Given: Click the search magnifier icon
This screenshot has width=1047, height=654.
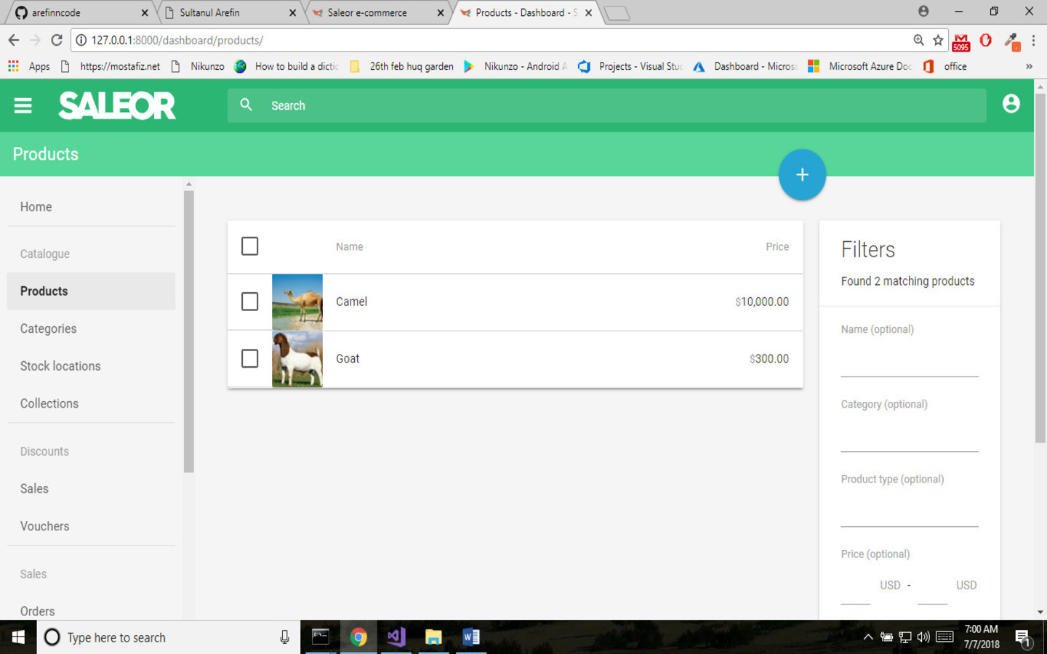Looking at the screenshot, I should [x=246, y=105].
